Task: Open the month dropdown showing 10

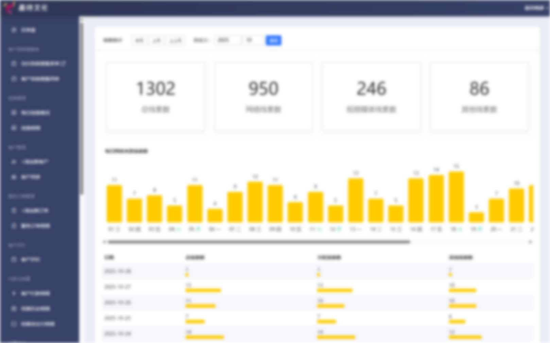Action: pos(253,40)
